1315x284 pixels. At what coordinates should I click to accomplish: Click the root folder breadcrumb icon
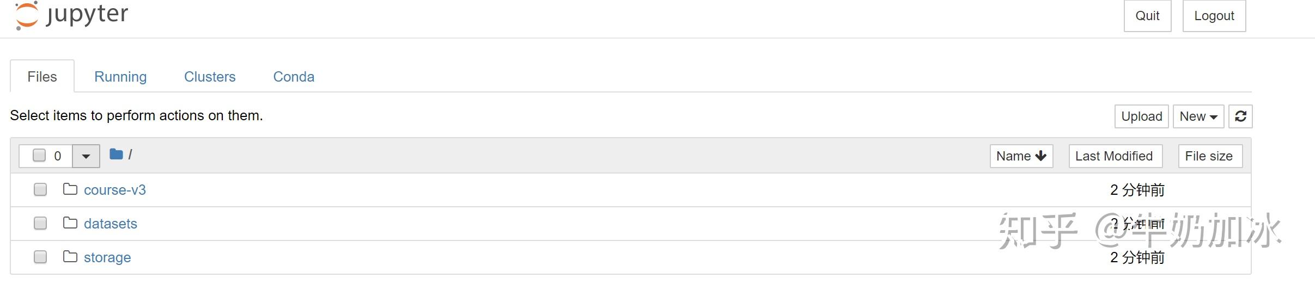[116, 155]
